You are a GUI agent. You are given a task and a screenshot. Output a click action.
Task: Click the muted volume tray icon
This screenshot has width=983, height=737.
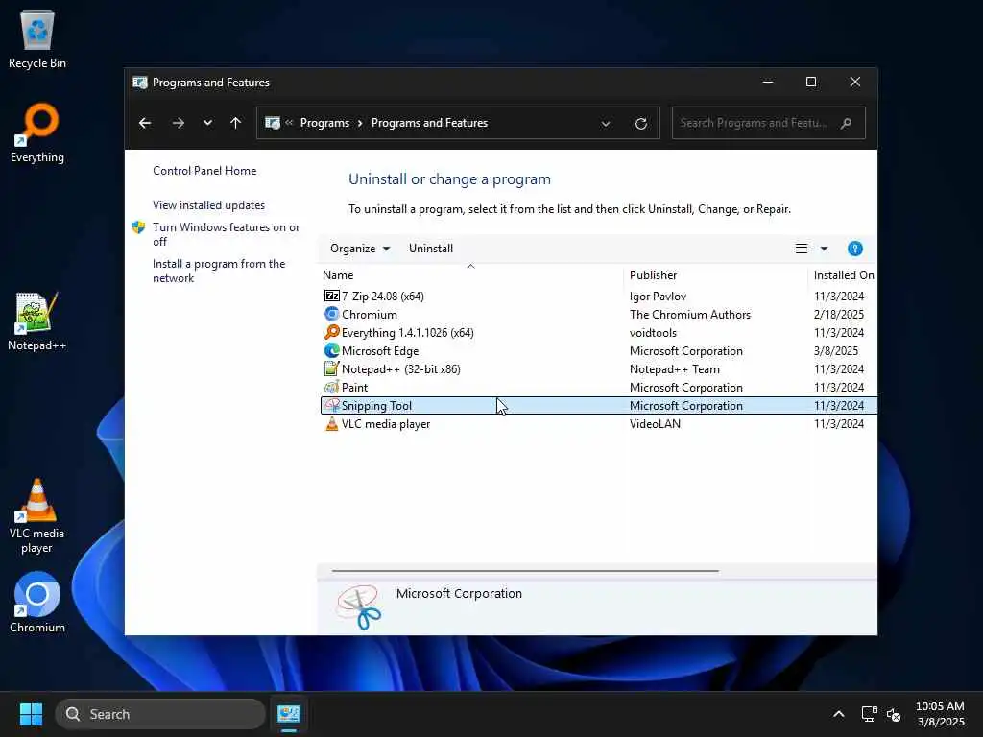point(894,714)
